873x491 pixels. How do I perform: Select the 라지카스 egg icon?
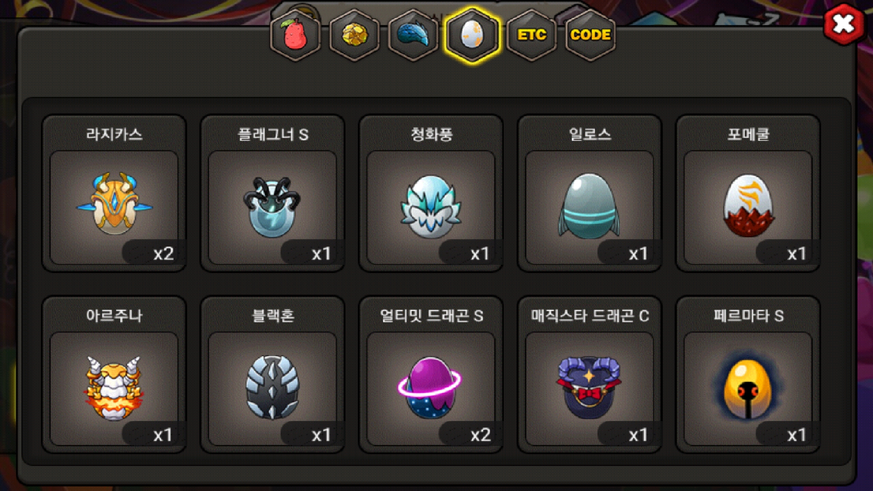click(114, 204)
